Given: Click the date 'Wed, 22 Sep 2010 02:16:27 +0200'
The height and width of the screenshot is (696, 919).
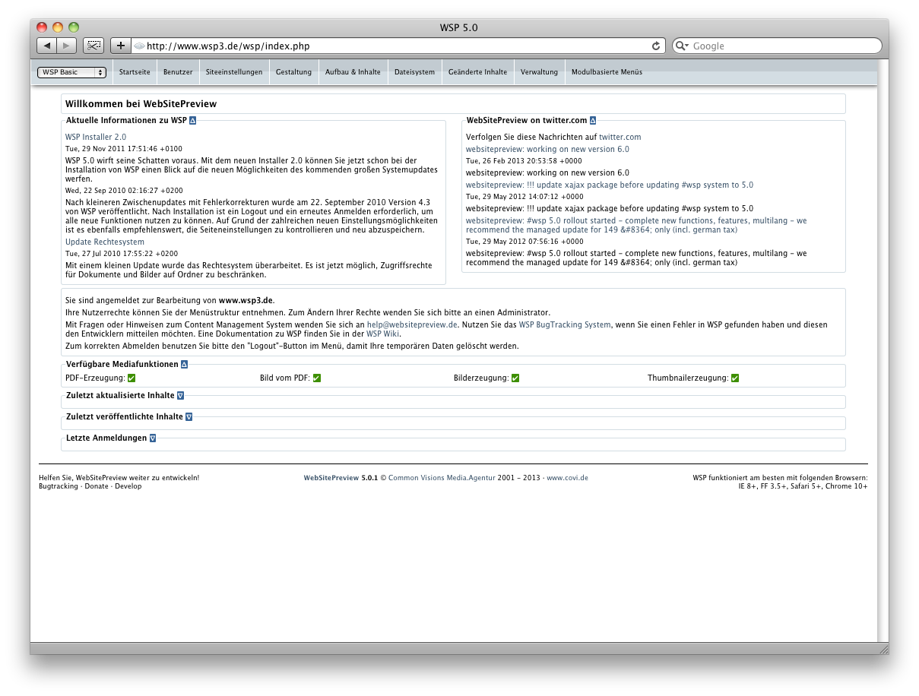Looking at the screenshot, I should pyautogui.click(x=124, y=190).
